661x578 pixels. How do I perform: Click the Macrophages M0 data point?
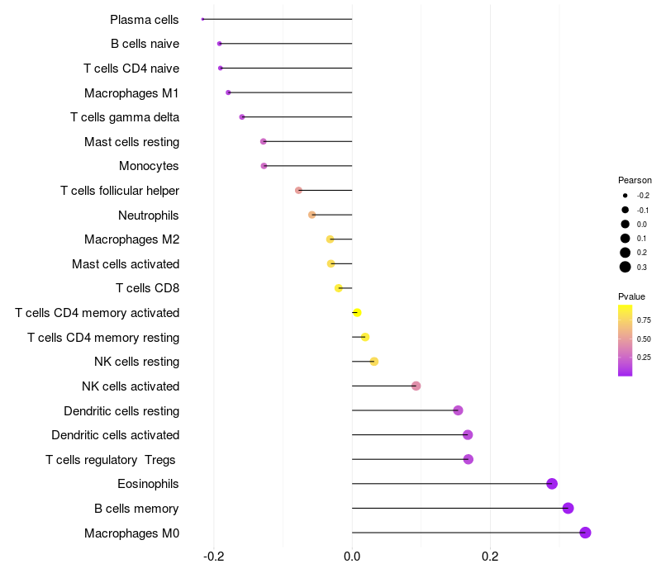coord(585,533)
